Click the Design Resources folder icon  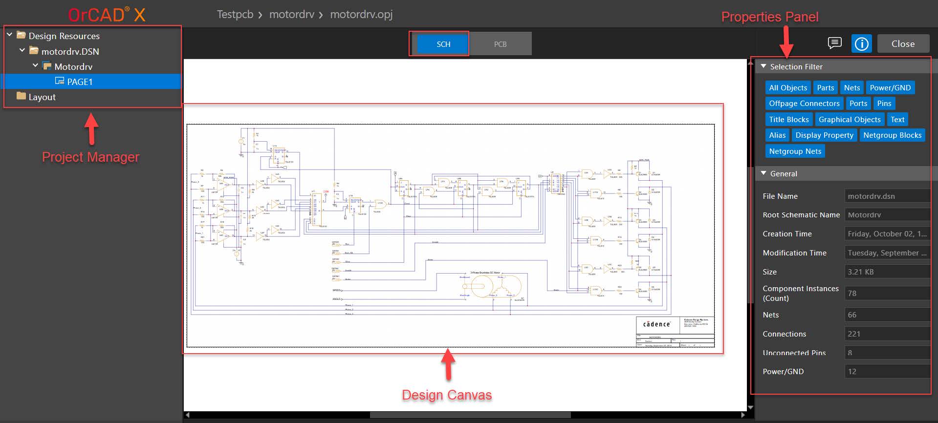[x=21, y=36]
